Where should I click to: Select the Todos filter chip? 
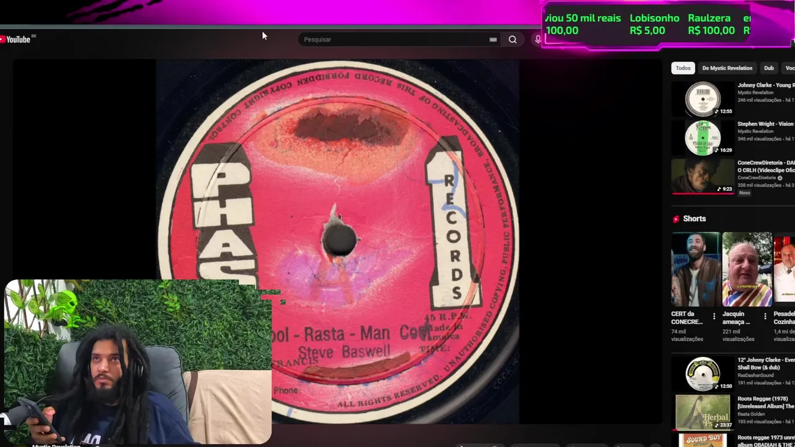(683, 68)
